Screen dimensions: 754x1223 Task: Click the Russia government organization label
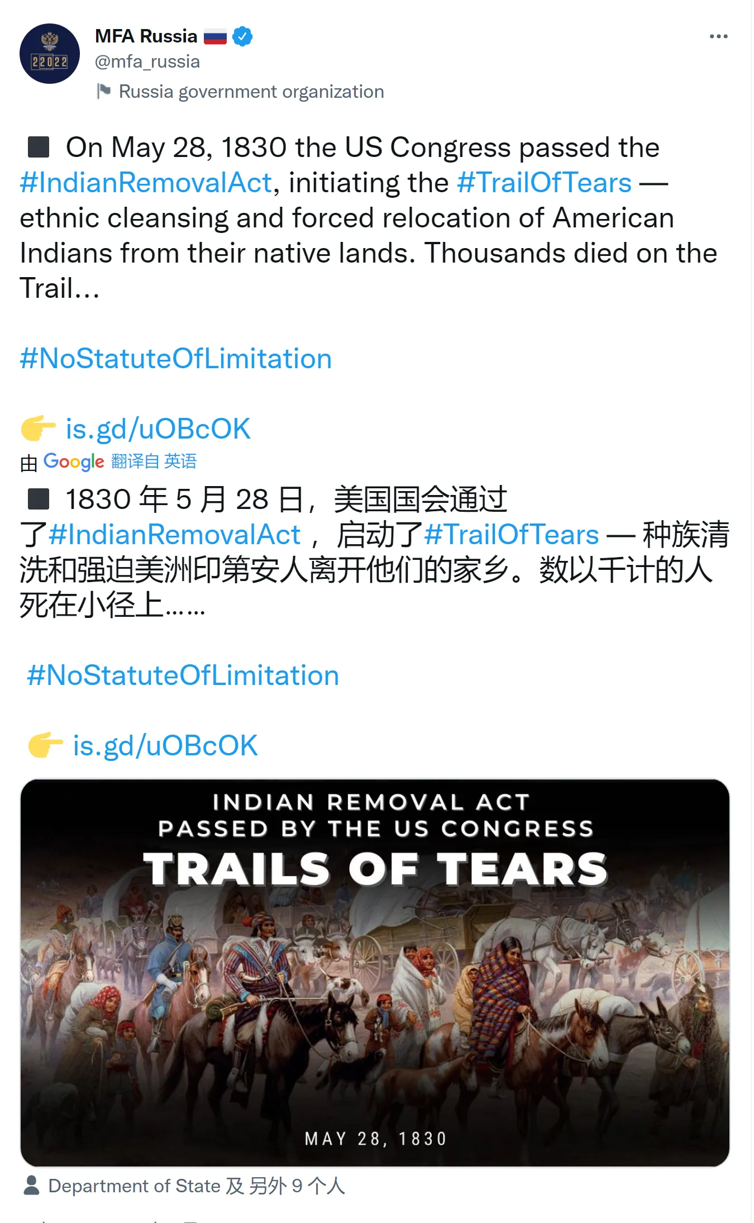pyautogui.click(x=251, y=92)
